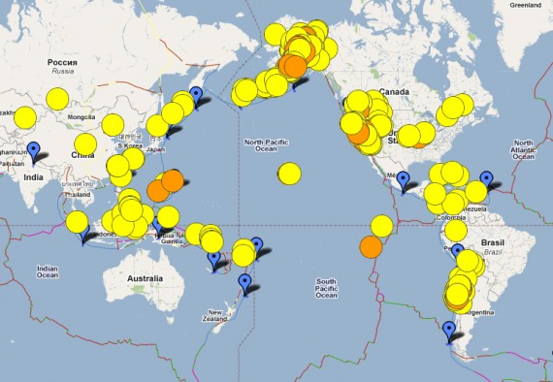Open the blue pin off Sumatra's coast

coord(84,235)
